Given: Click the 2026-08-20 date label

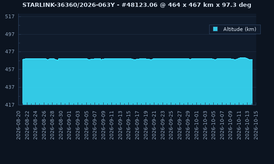Looking at the screenshot, I should (x=18, y=125).
